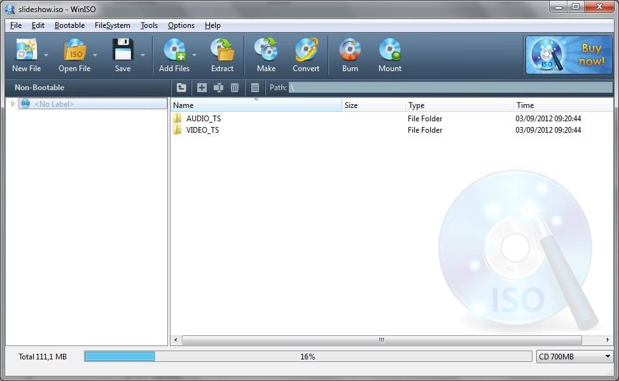
Task: Open the Bootable menu
Action: (69, 25)
